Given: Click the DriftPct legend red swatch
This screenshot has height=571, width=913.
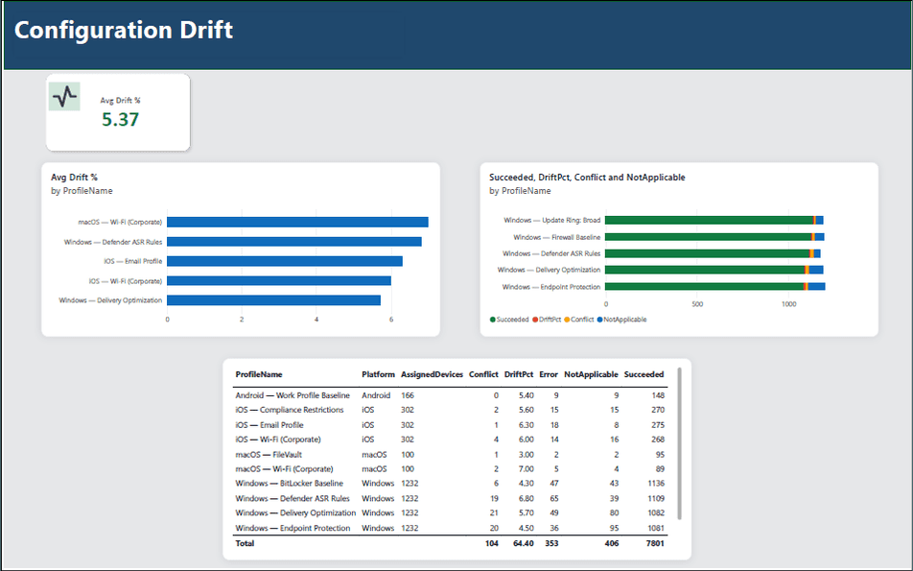Looking at the screenshot, I should tap(535, 320).
